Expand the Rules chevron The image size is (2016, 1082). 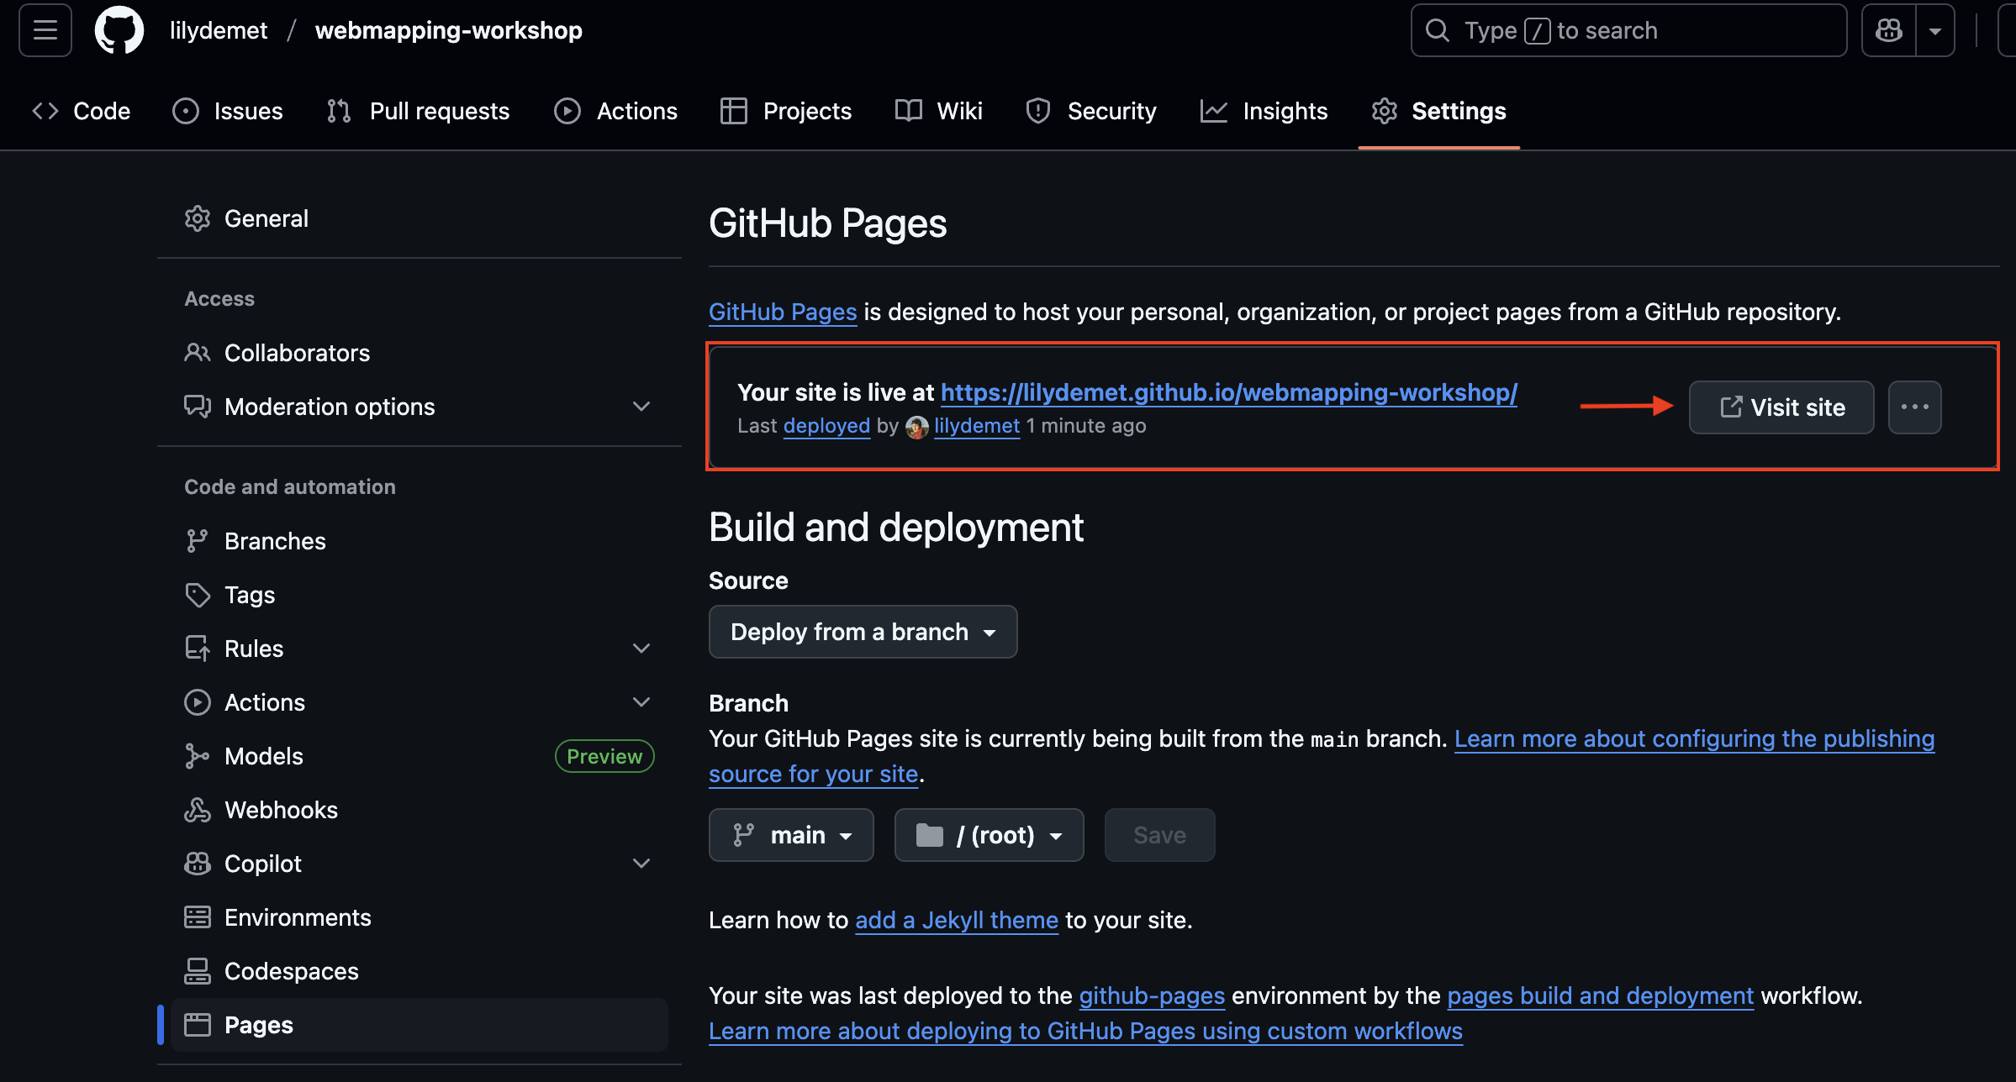(x=641, y=649)
